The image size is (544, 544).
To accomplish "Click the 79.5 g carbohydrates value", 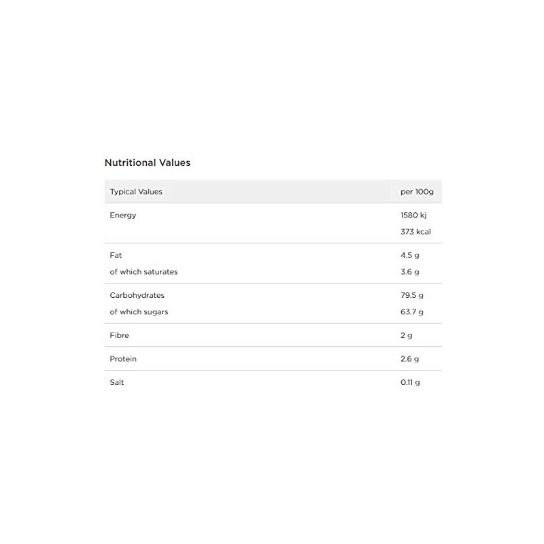I will point(412,296).
